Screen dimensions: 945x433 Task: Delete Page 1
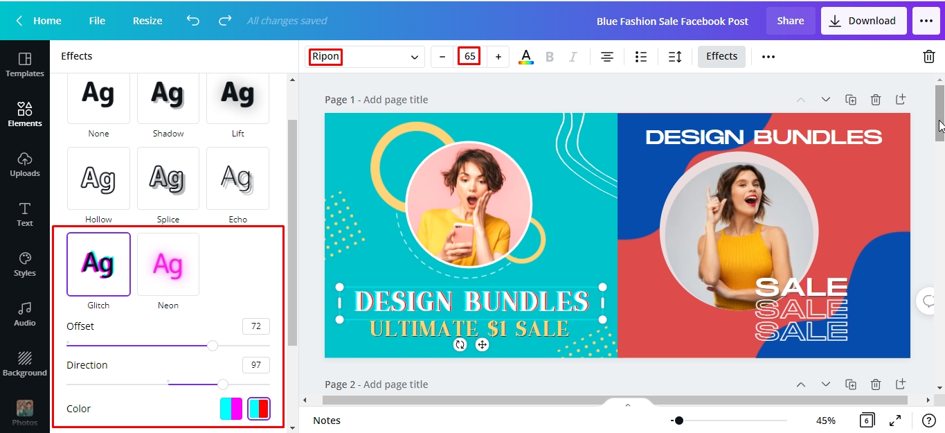876,100
